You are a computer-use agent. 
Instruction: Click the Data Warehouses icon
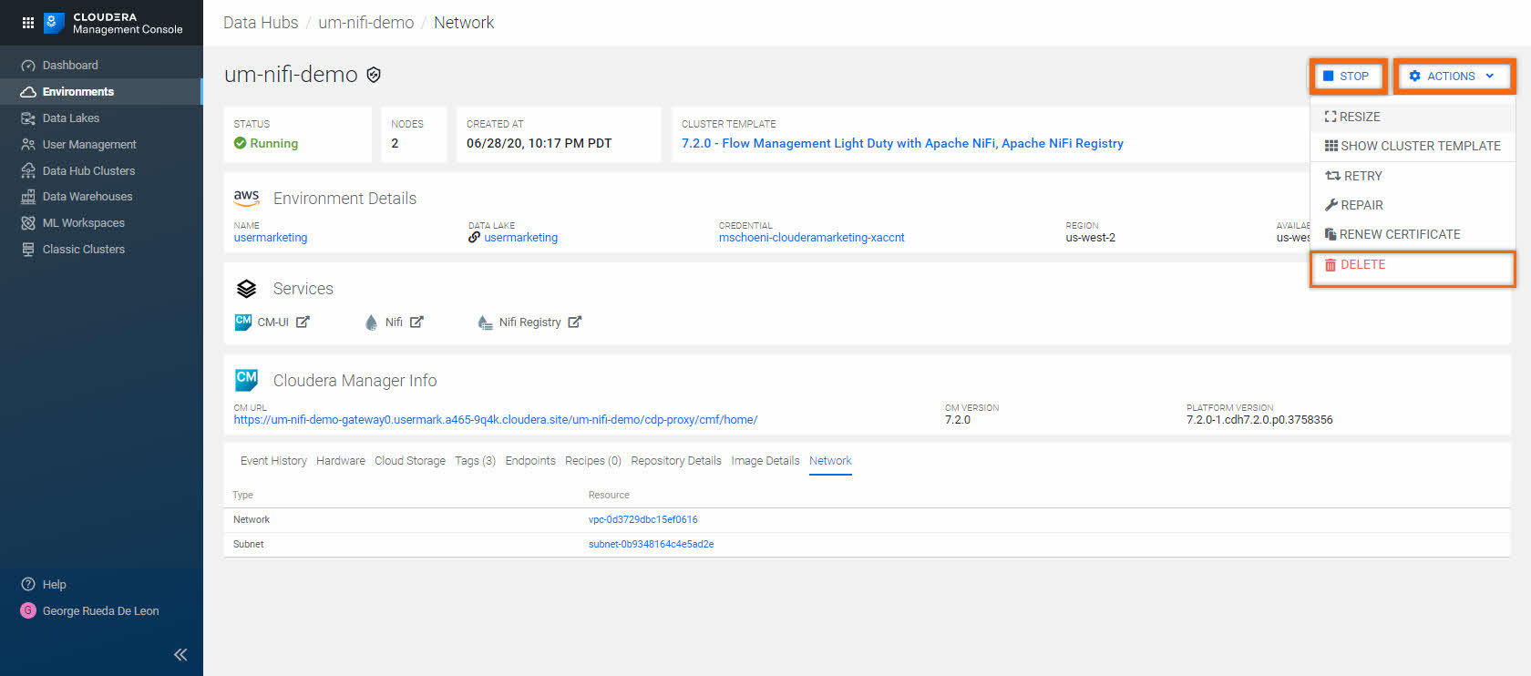(x=28, y=197)
